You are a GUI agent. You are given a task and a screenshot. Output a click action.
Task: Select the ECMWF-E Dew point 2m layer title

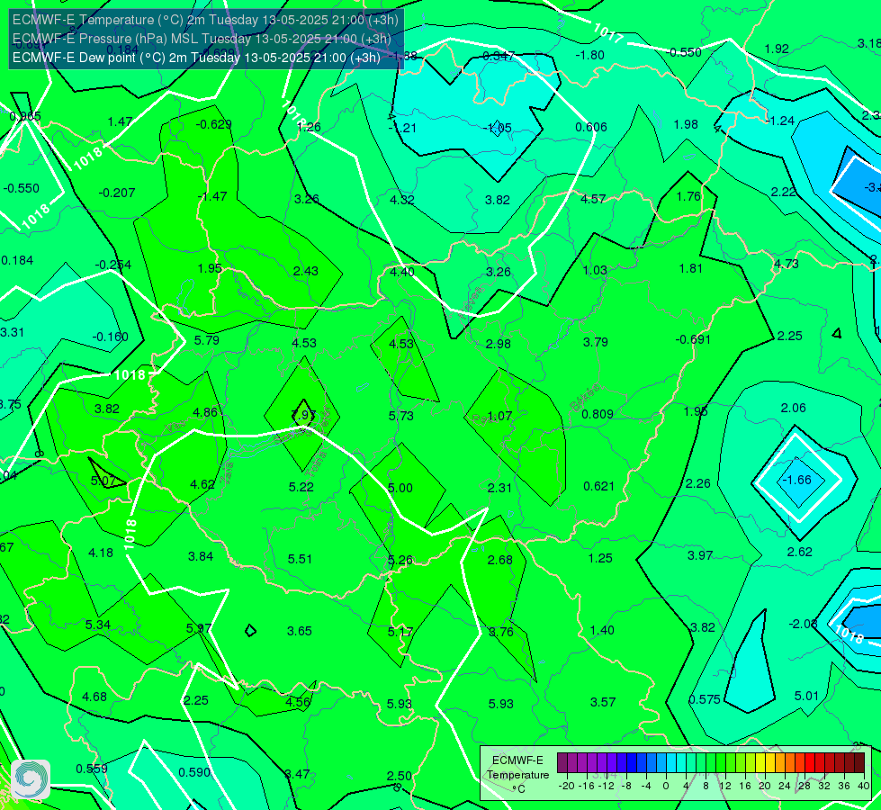point(196,58)
